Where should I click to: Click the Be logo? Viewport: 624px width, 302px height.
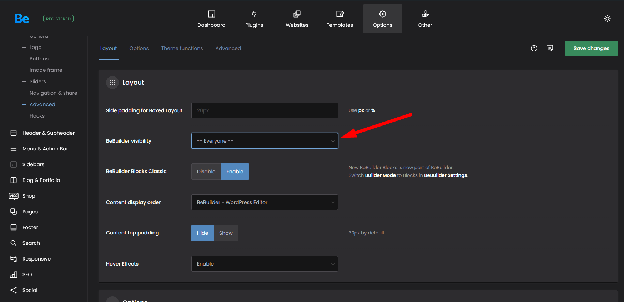(x=21, y=19)
